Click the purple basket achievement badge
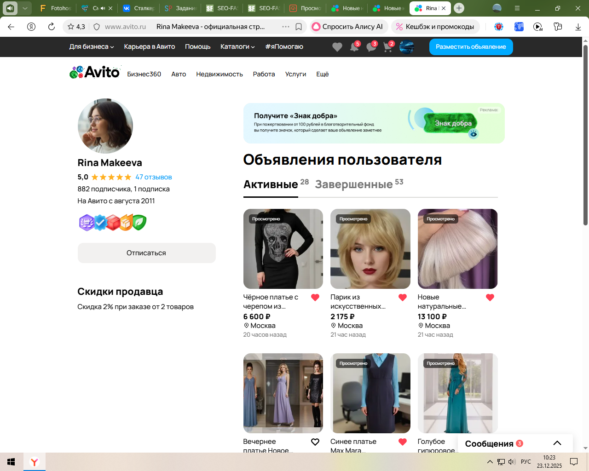The image size is (589, 471). click(87, 223)
